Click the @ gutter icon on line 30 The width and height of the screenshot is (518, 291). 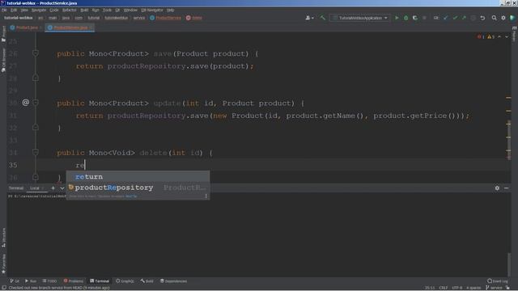(x=25, y=103)
